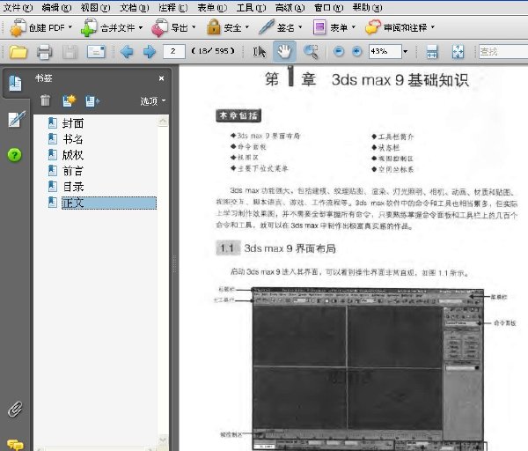Click the print icon

click(44, 52)
